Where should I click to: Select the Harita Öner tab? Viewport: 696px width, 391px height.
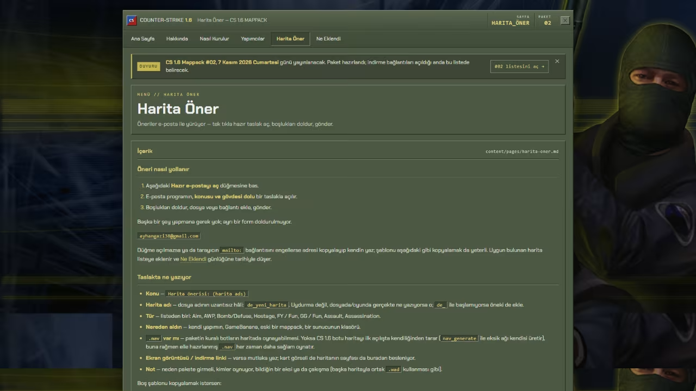pos(290,39)
